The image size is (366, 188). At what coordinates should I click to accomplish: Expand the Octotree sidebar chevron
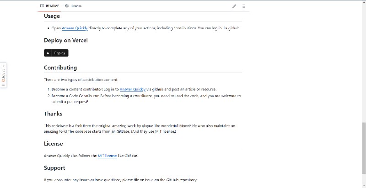[3, 66]
